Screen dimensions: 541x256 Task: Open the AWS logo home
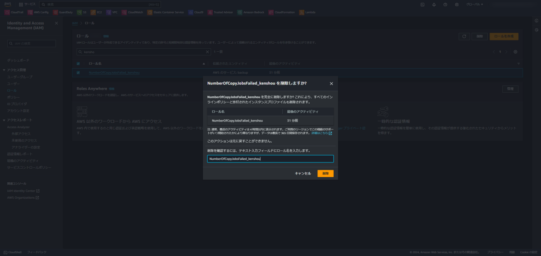click(x=8, y=4)
